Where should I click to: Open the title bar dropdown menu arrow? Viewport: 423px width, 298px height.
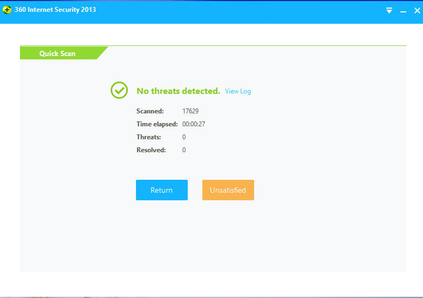point(389,11)
